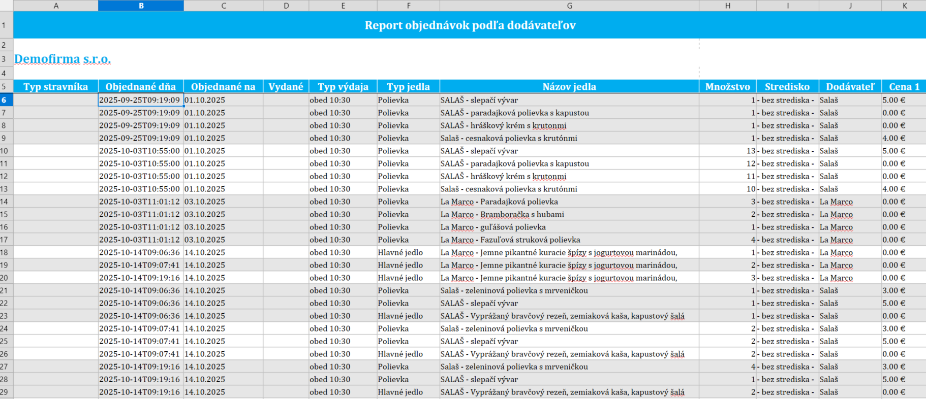Select column G header

tap(569, 6)
